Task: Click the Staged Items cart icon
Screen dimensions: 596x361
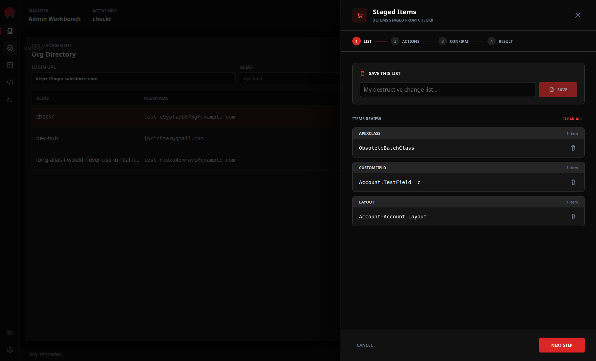Action: point(360,15)
